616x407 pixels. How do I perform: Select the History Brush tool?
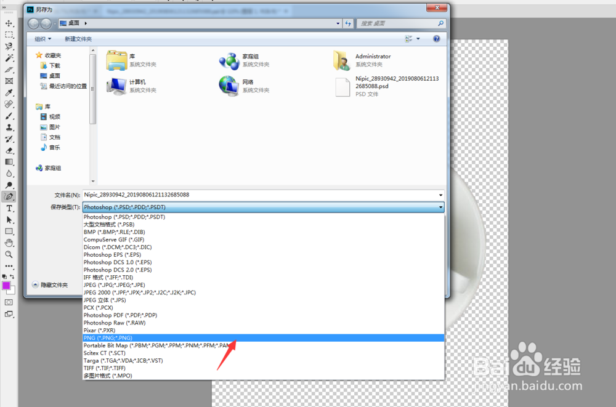coord(9,139)
